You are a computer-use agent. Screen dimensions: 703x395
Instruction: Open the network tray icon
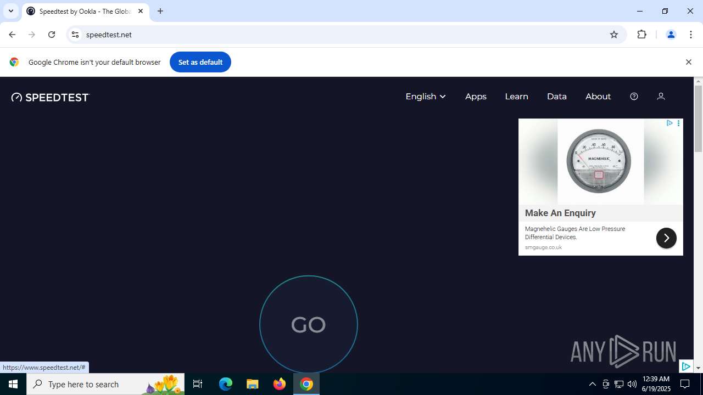[619, 384]
